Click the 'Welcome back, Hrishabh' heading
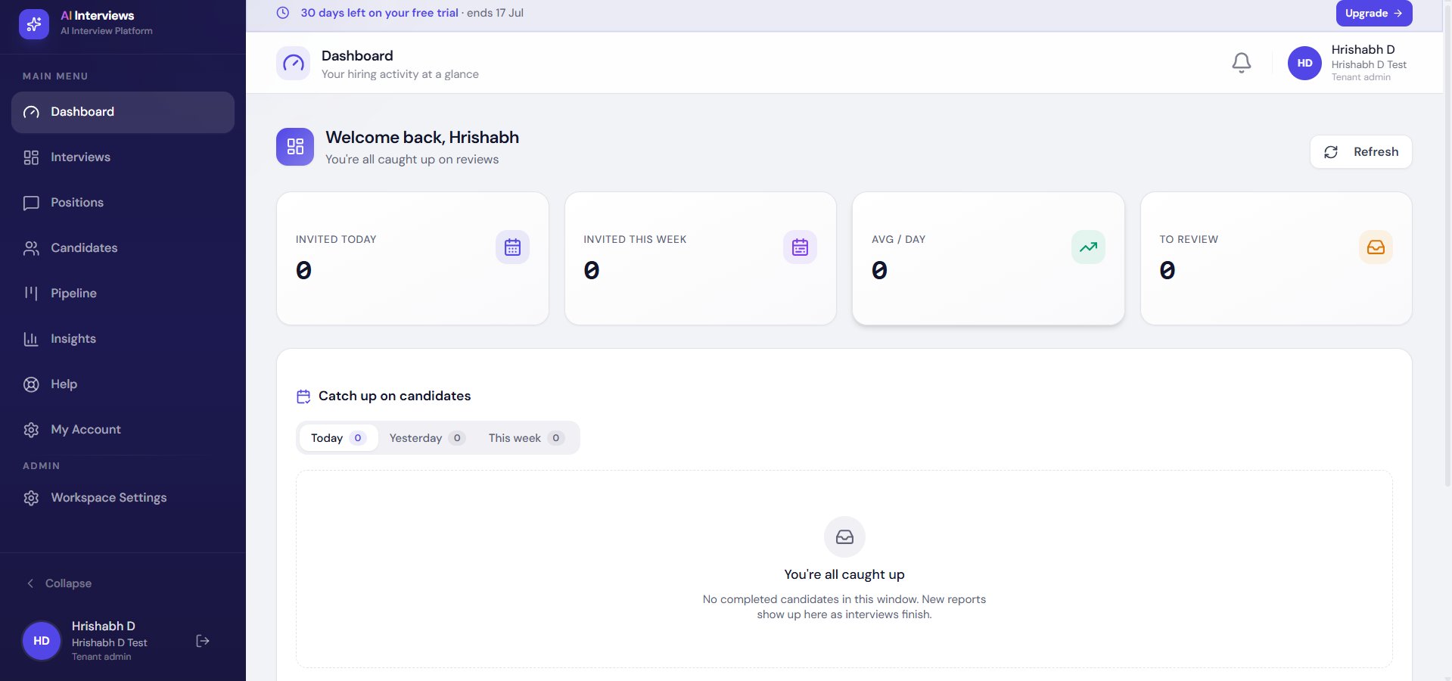1452x681 pixels. tap(422, 138)
